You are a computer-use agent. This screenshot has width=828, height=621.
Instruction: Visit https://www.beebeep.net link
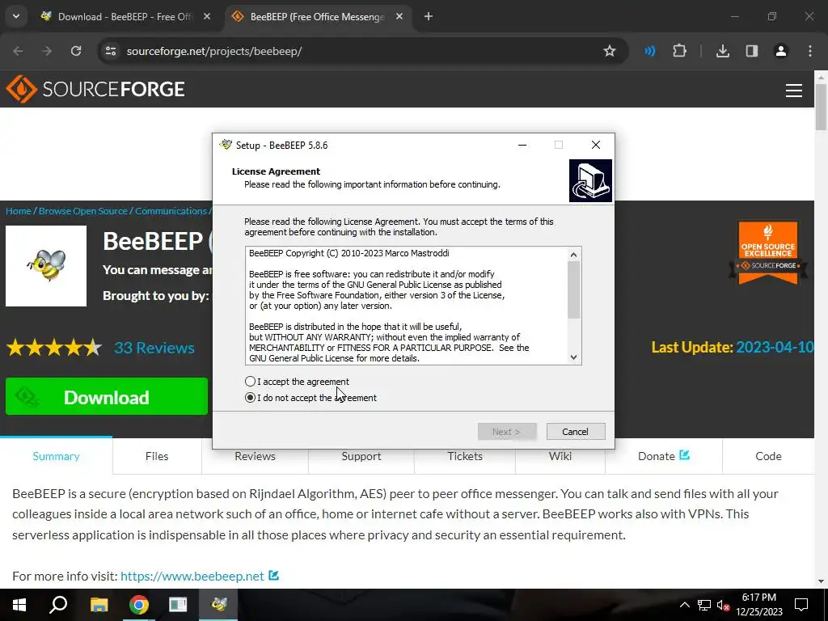click(x=192, y=576)
